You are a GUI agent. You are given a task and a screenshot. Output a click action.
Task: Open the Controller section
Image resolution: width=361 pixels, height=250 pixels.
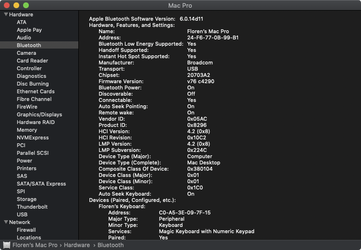point(29,68)
